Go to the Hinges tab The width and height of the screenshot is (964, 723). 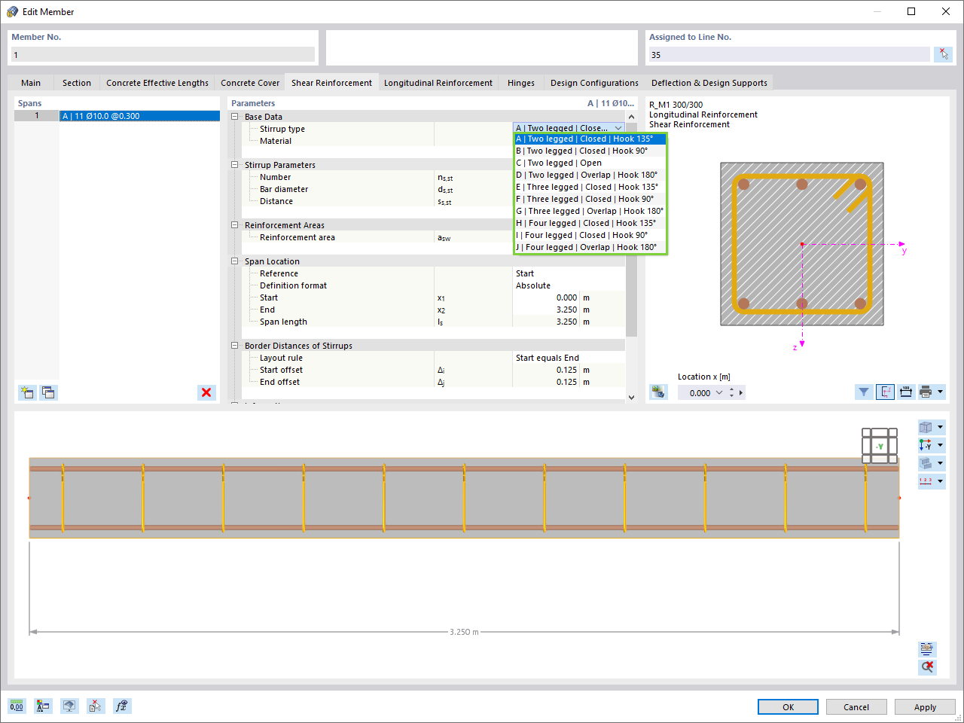pos(521,83)
